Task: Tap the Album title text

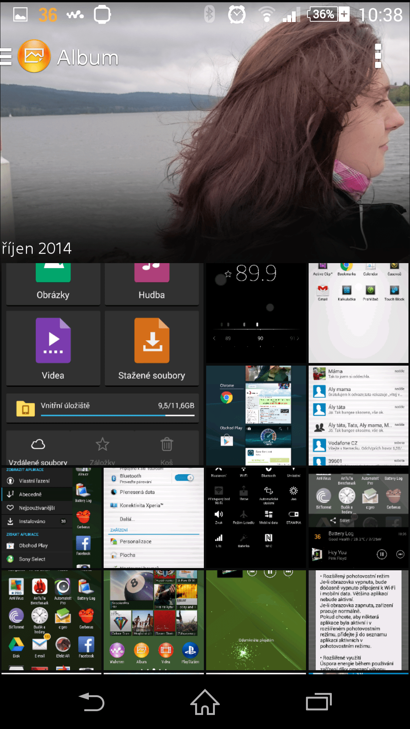Action: point(88,58)
